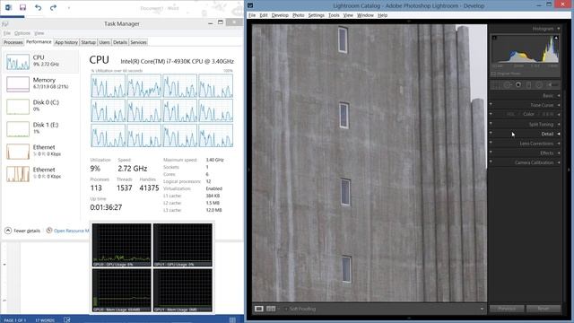
Task: Toggle the Effects panel on/off switch
Action: (x=491, y=152)
